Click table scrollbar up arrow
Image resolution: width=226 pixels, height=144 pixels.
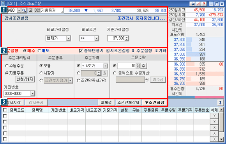point(221,110)
